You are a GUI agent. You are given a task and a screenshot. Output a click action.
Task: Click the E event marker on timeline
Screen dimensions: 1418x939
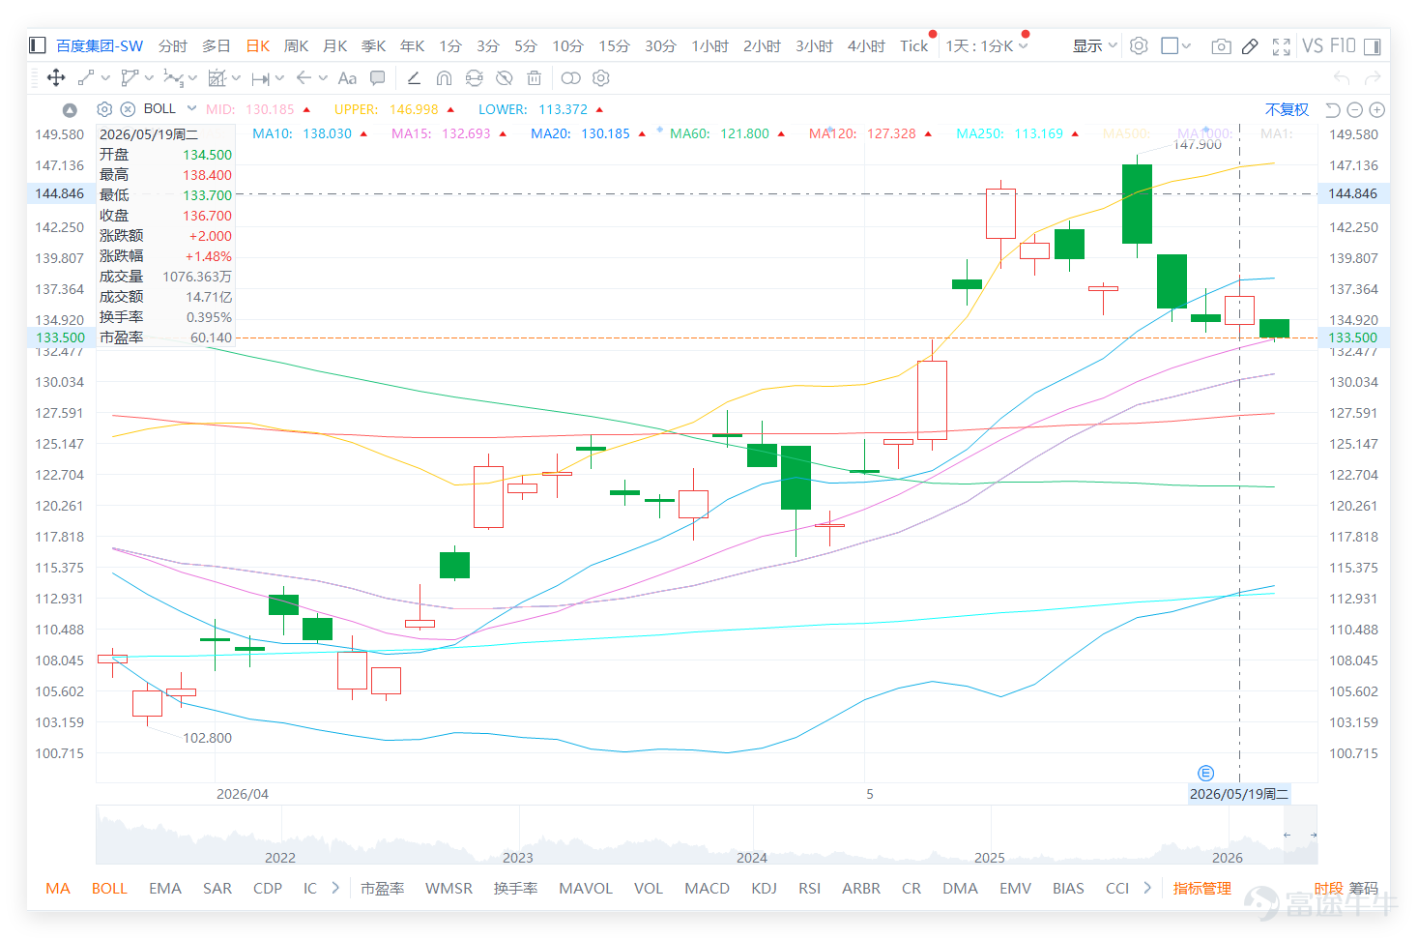click(1205, 773)
